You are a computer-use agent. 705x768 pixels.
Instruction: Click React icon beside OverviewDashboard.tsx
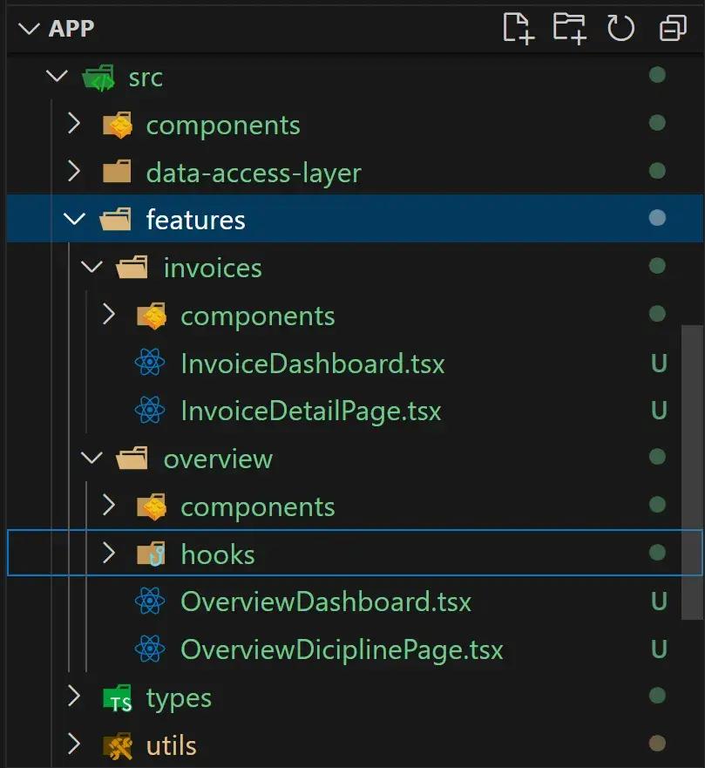click(x=150, y=601)
